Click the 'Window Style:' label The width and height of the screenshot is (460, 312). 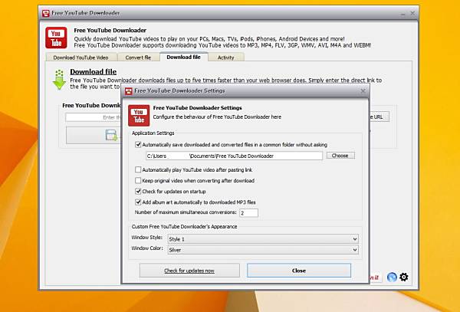(147, 237)
